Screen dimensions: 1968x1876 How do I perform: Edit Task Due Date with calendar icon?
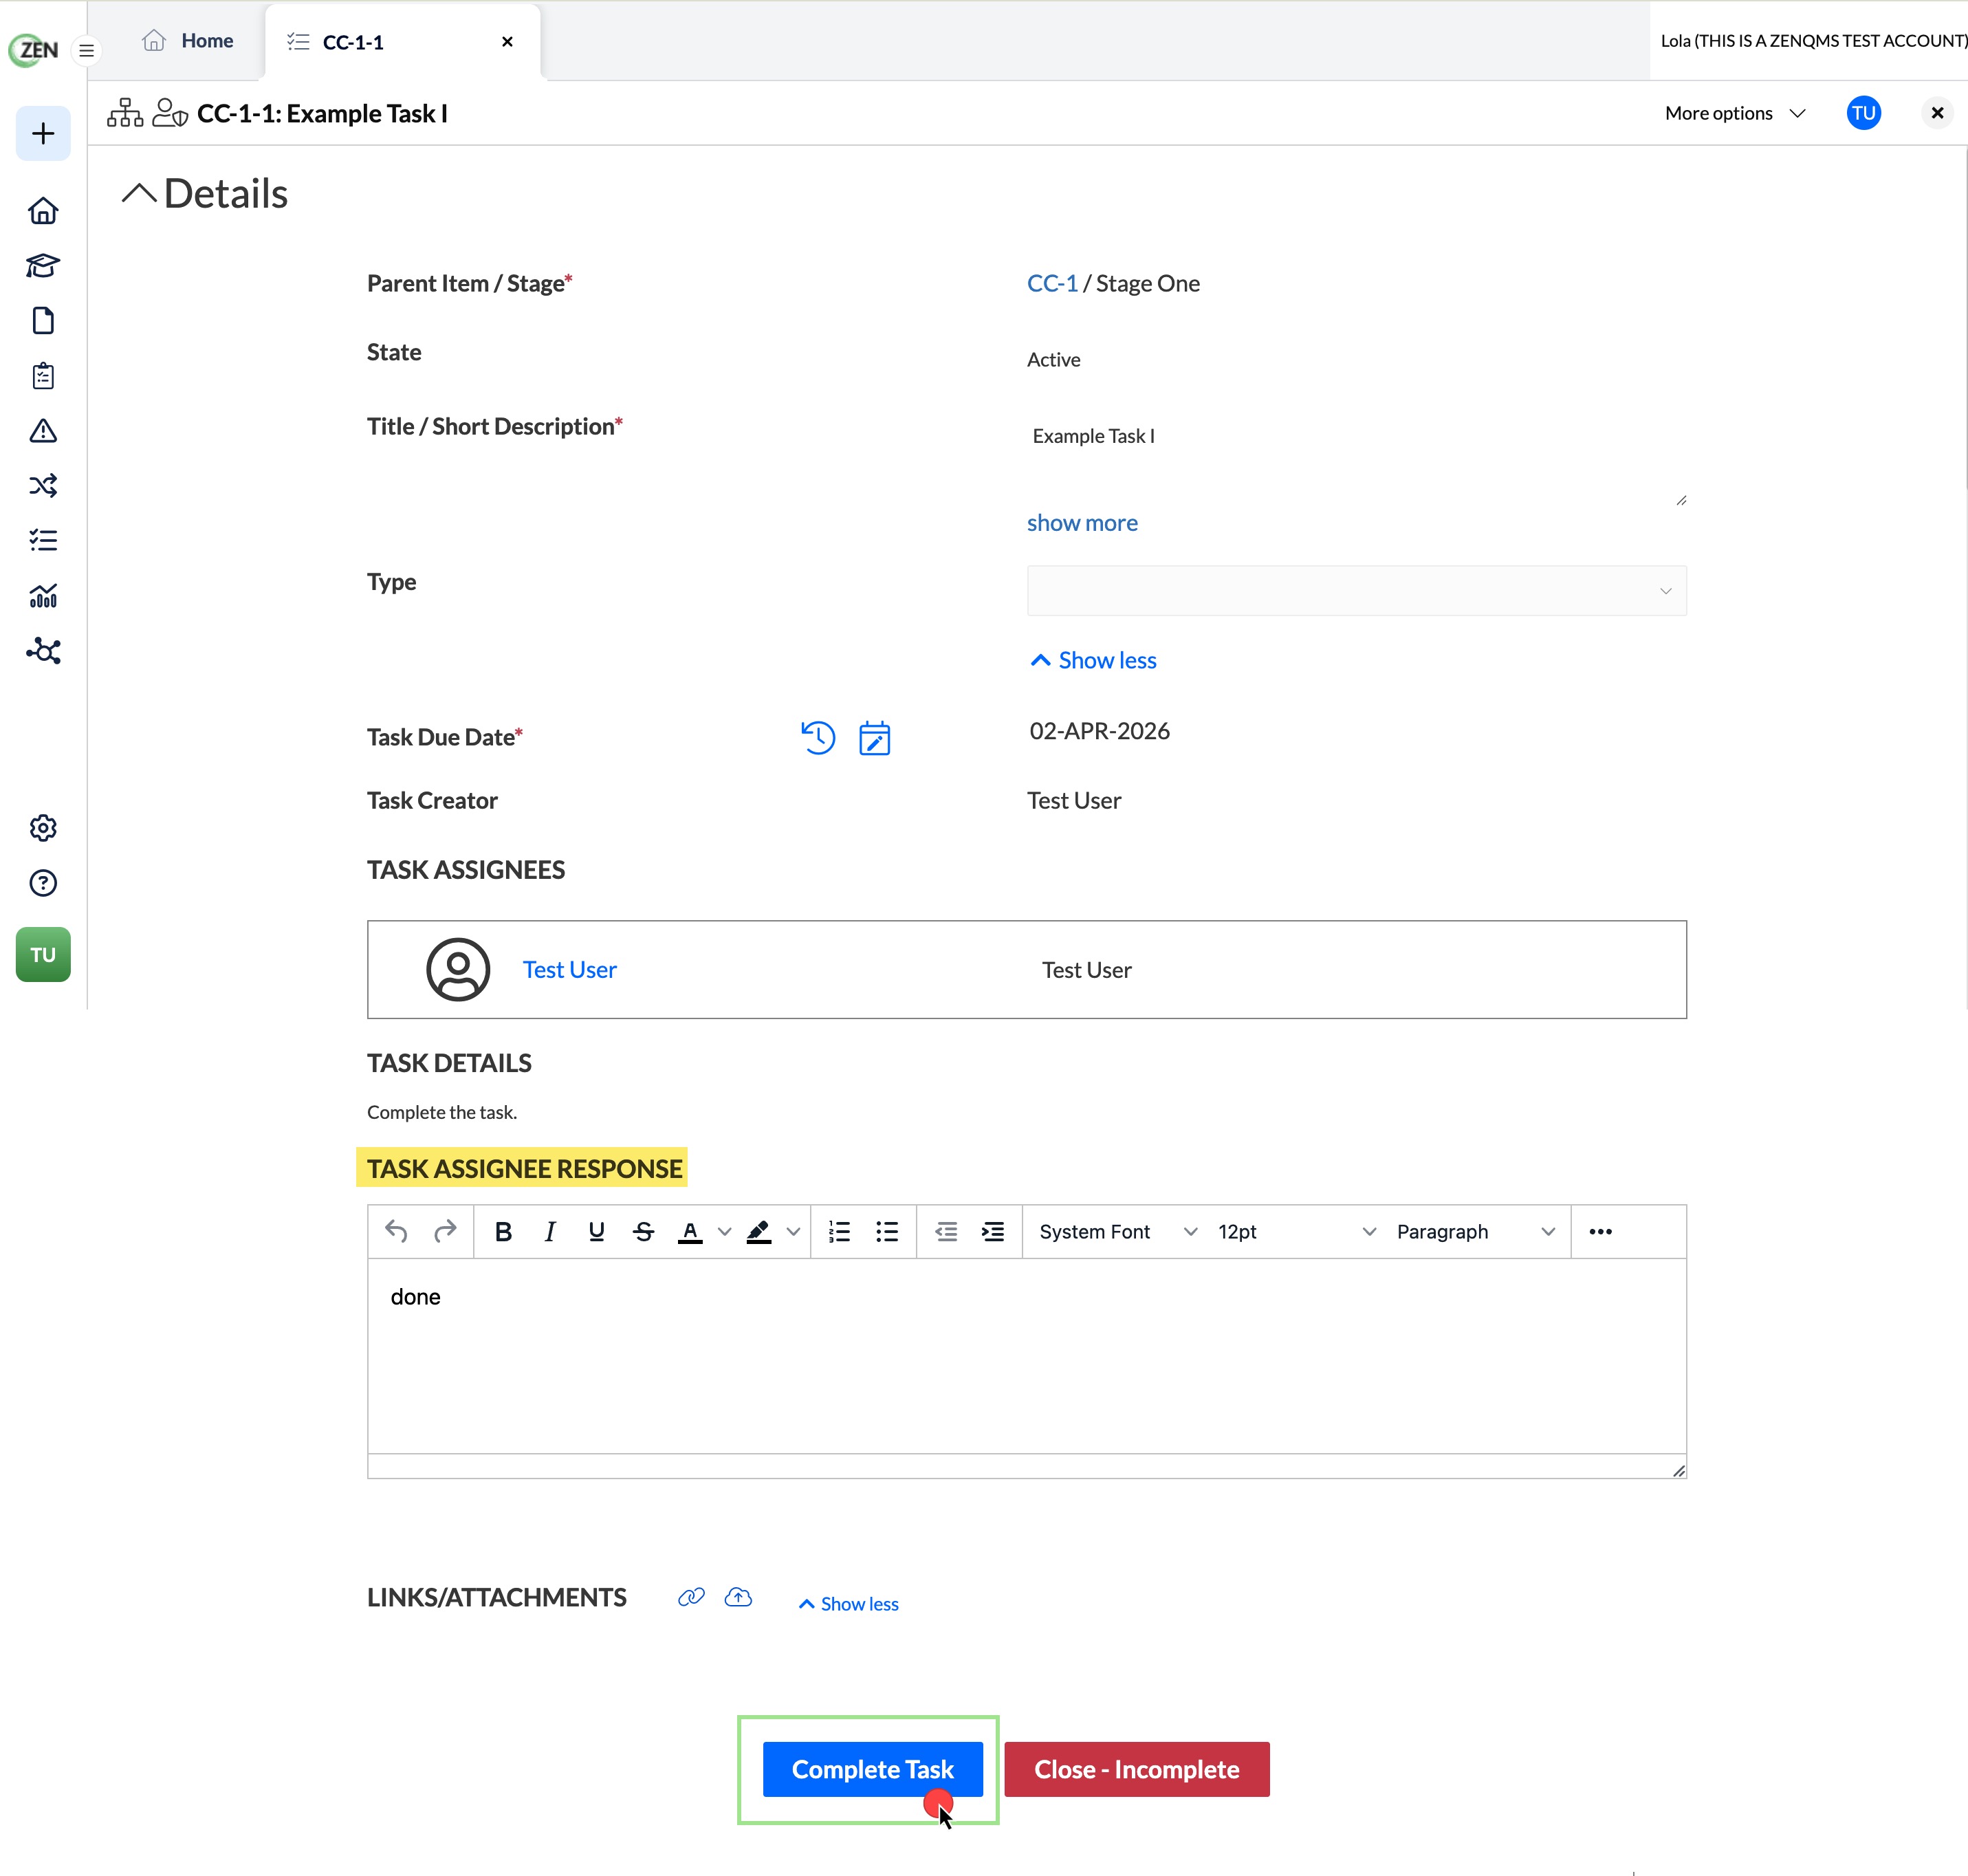(874, 738)
